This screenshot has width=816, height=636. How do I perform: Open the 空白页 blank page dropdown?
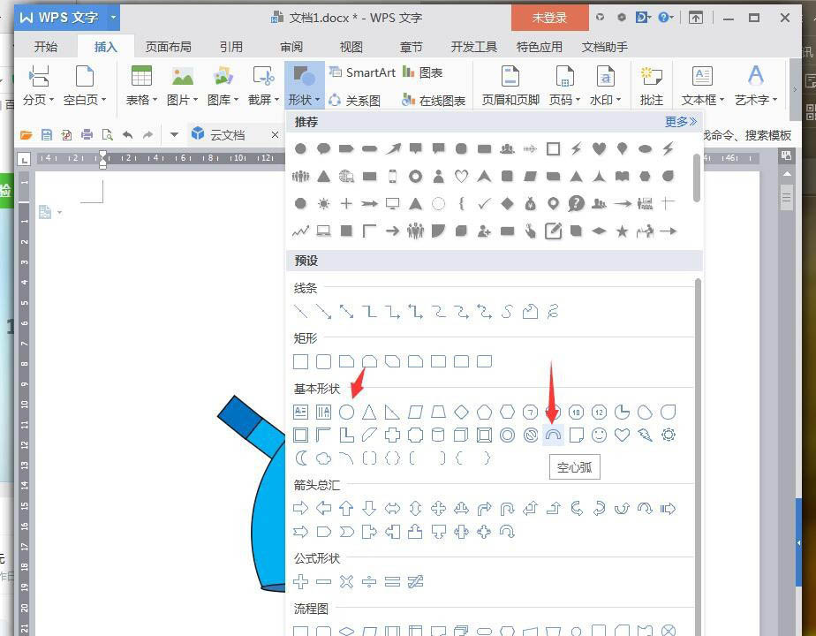[85, 86]
